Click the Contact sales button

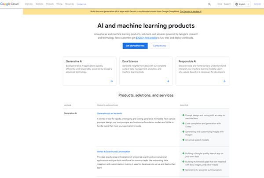(159, 46)
